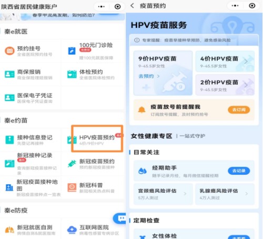263x239 pixels.
Task: Select 去预约 link for 9价HPV疫苗
Action: pyautogui.click(x=149, y=76)
